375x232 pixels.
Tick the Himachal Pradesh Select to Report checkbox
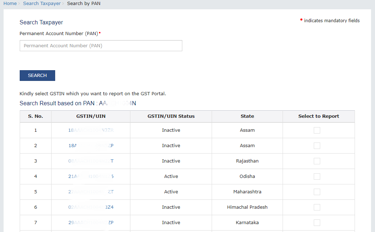(x=317, y=207)
